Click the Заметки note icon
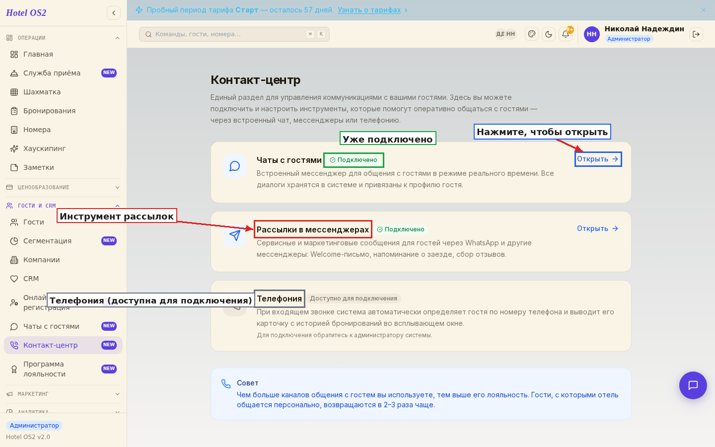Image resolution: width=715 pixels, height=447 pixels. pyautogui.click(x=14, y=167)
